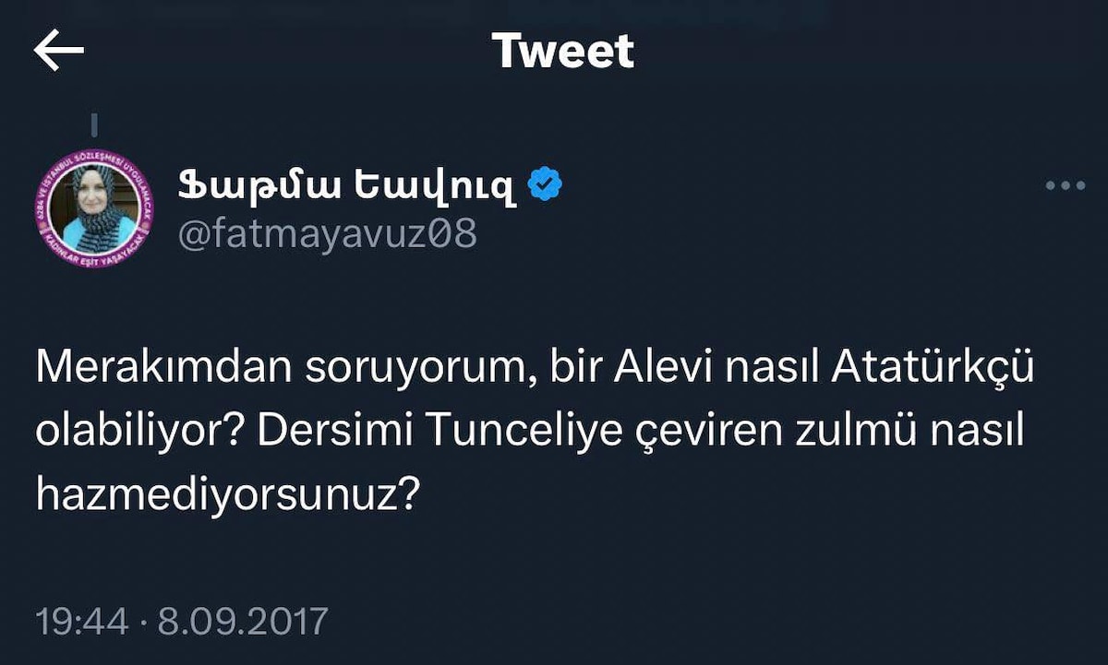
Task: Tap the thread connector line above avatar
Action: click(94, 124)
